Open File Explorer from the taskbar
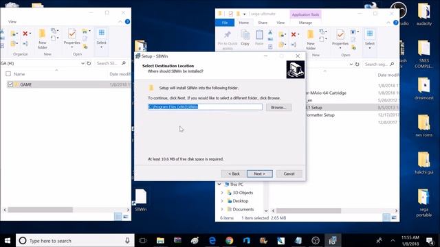 pyautogui.click(x=160, y=241)
